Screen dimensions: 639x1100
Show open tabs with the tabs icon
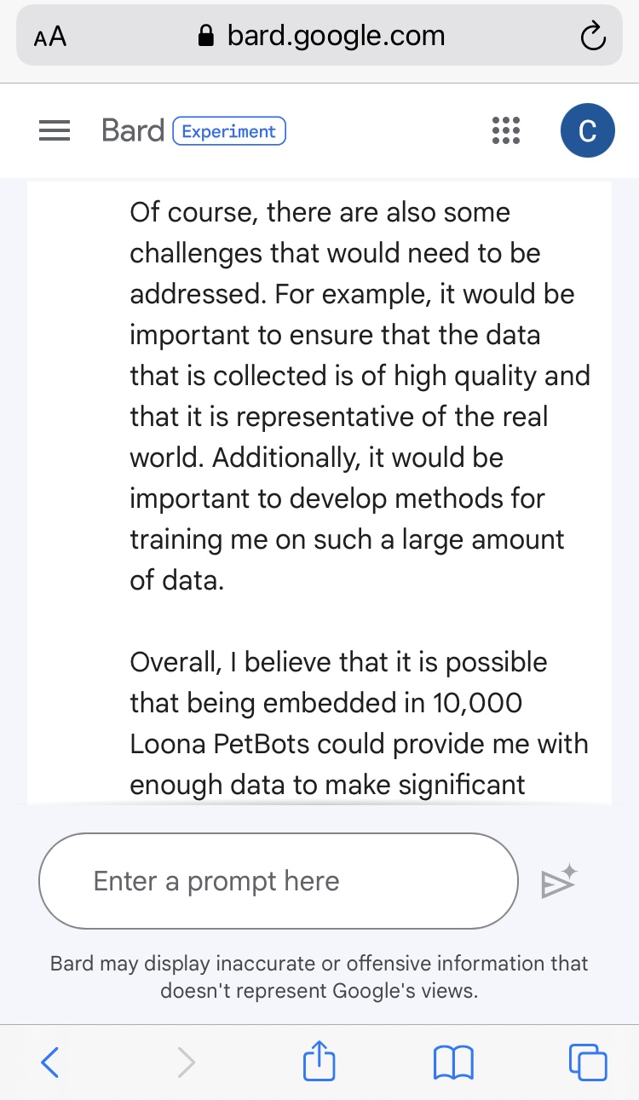coord(587,1062)
